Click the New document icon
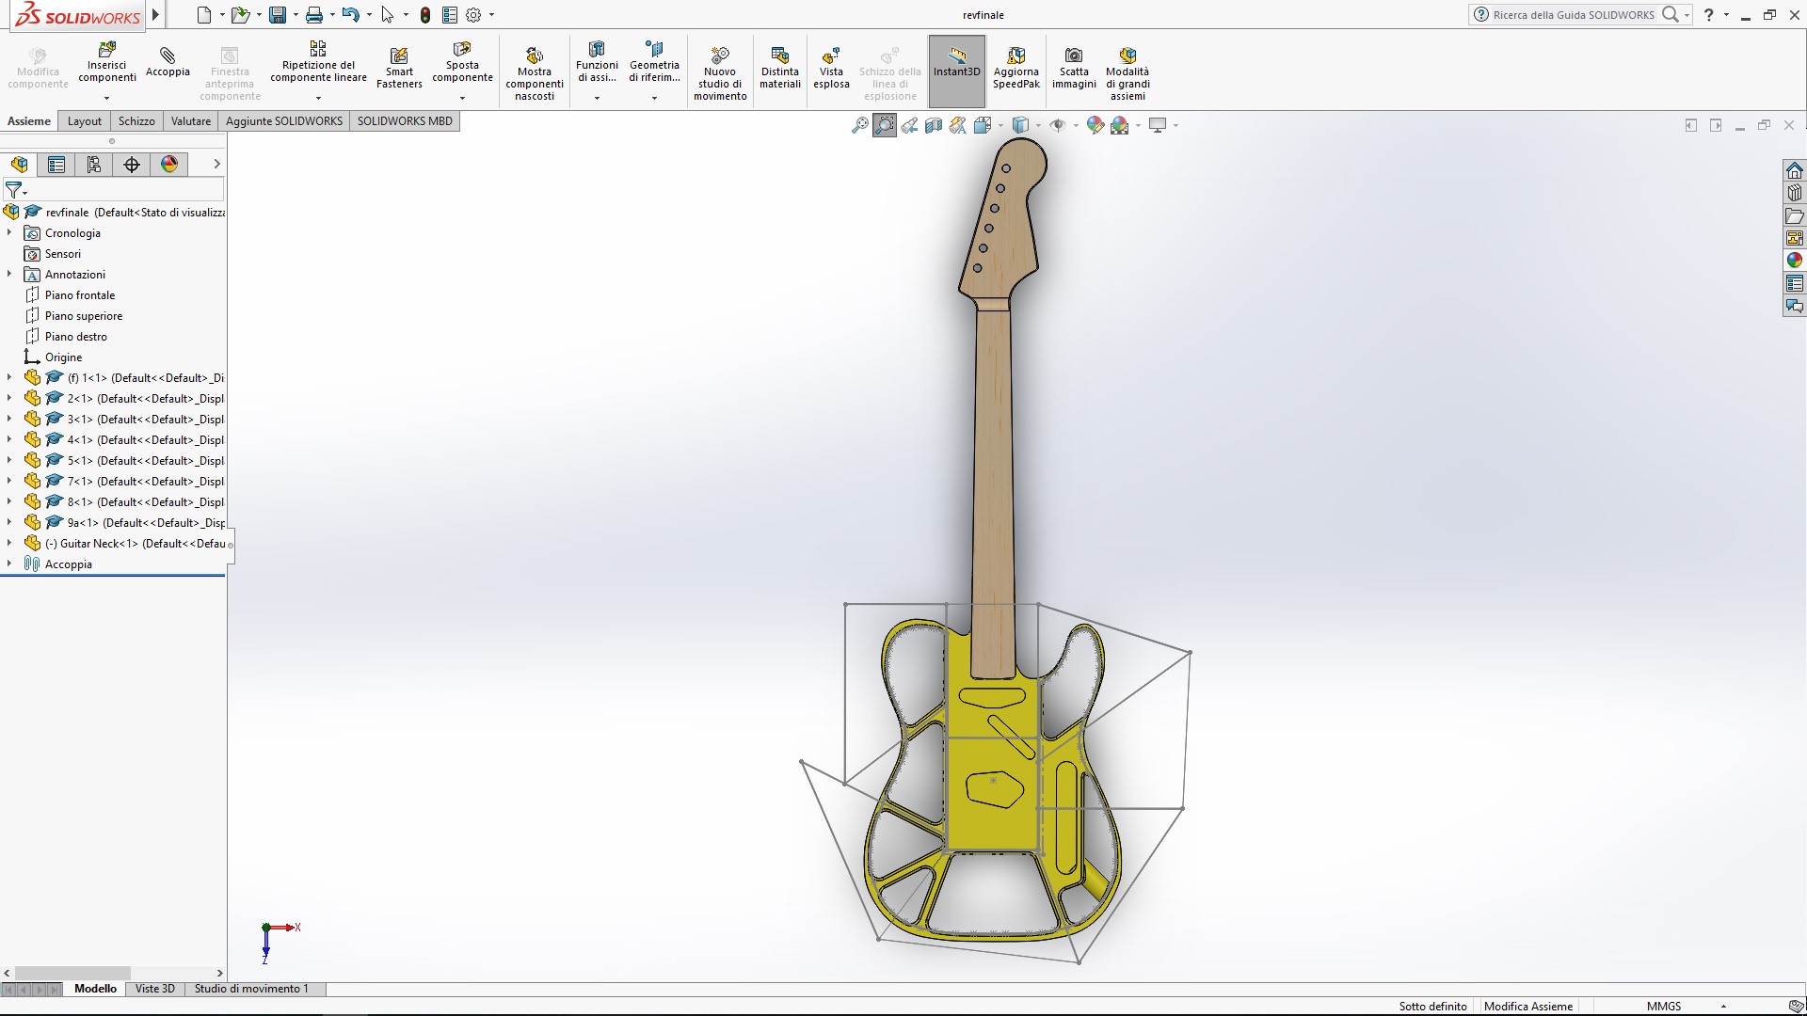 [204, 15]
